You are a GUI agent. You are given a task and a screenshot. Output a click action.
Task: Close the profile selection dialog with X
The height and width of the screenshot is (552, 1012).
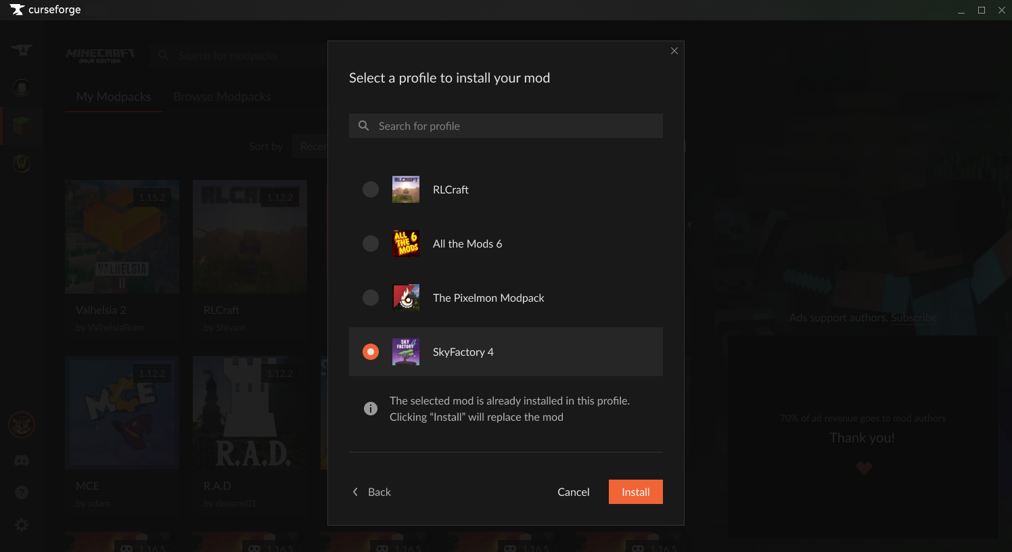coord(674,51)
